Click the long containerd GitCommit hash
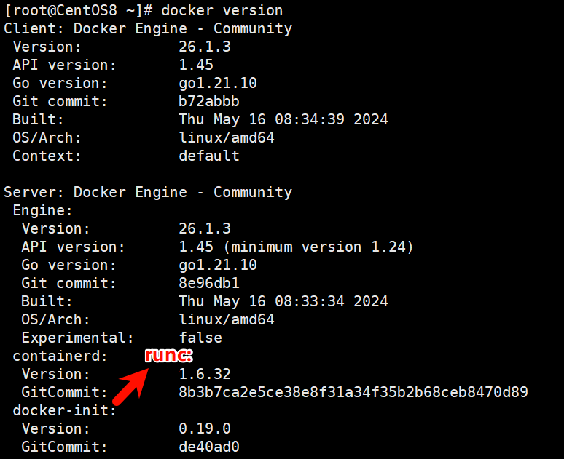Image resolution: width=564 pixels, height=459 pixels. pyautogui.click(x=353, y=392)
